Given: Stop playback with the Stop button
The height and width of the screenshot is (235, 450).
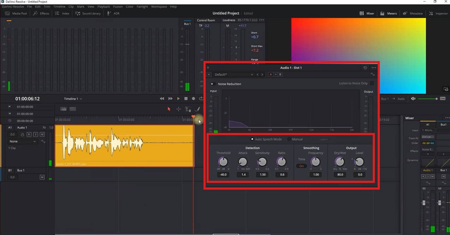Looking at the screenshot, I should (x=186, y=99).
